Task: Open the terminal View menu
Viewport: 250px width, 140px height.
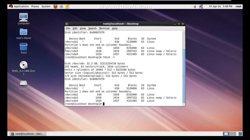Action: (x=83, y=28)
